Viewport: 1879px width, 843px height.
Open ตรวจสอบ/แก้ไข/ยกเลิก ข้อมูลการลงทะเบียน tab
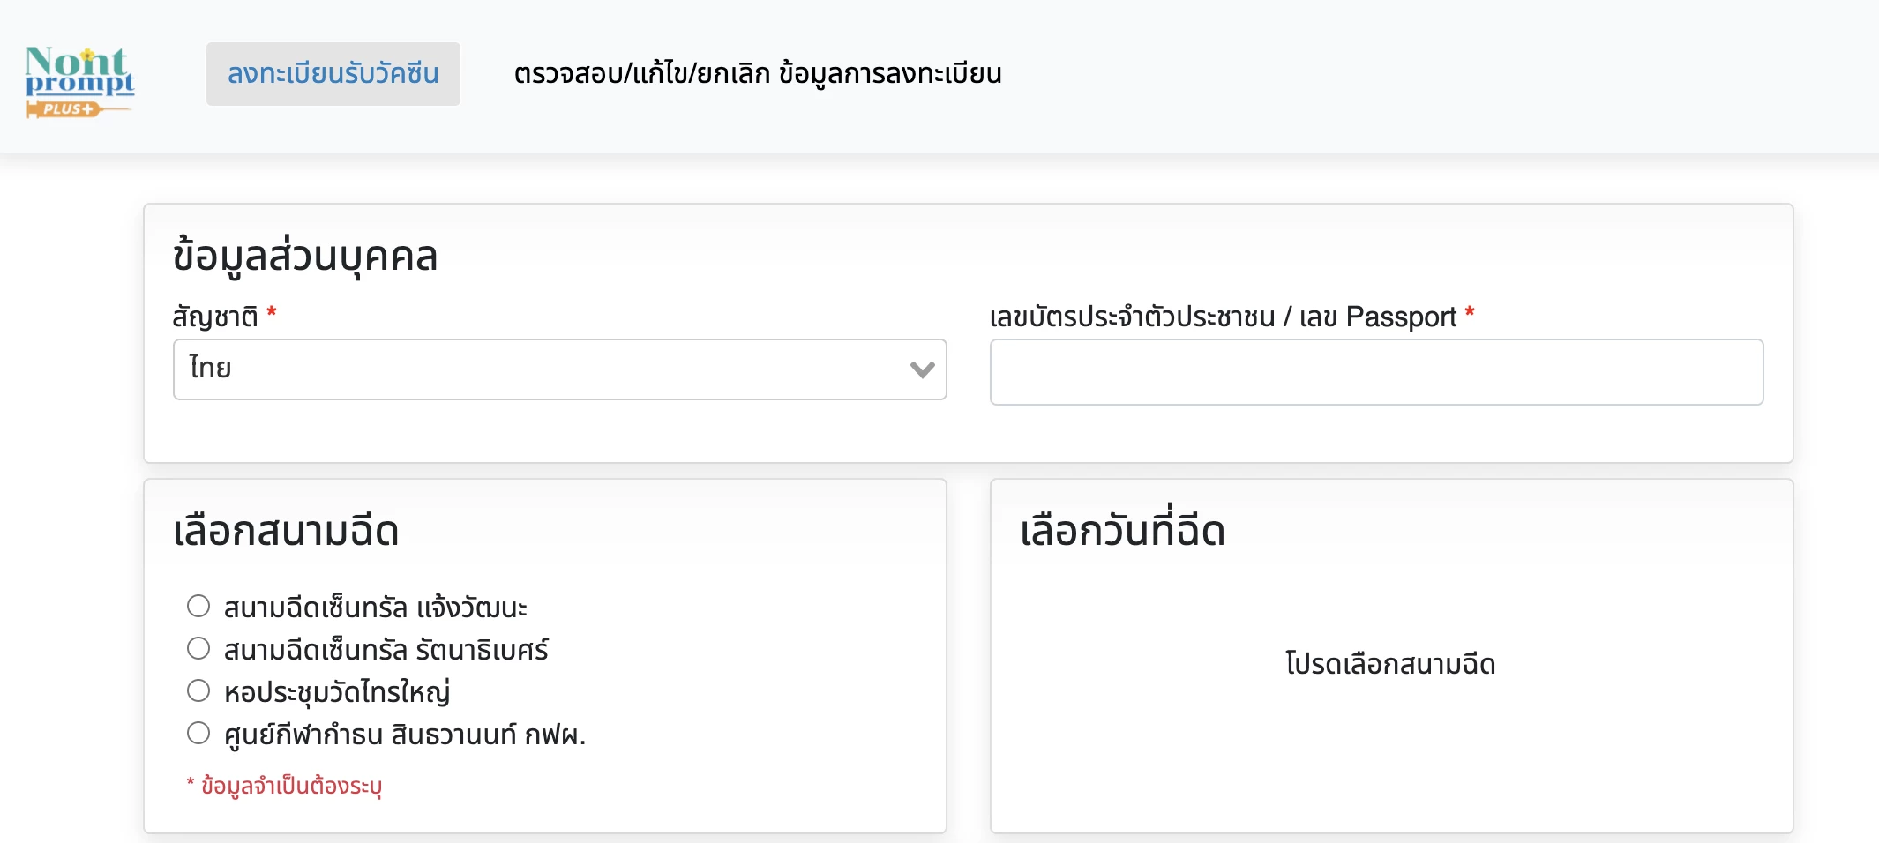click(x=758, y=74)
